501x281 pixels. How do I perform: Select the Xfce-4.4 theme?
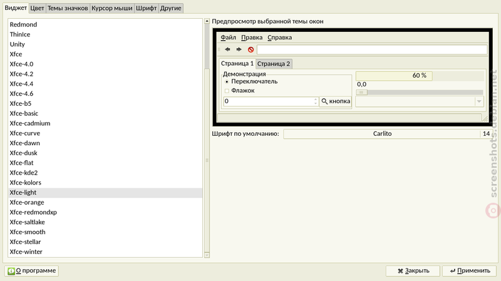(105, 84)
